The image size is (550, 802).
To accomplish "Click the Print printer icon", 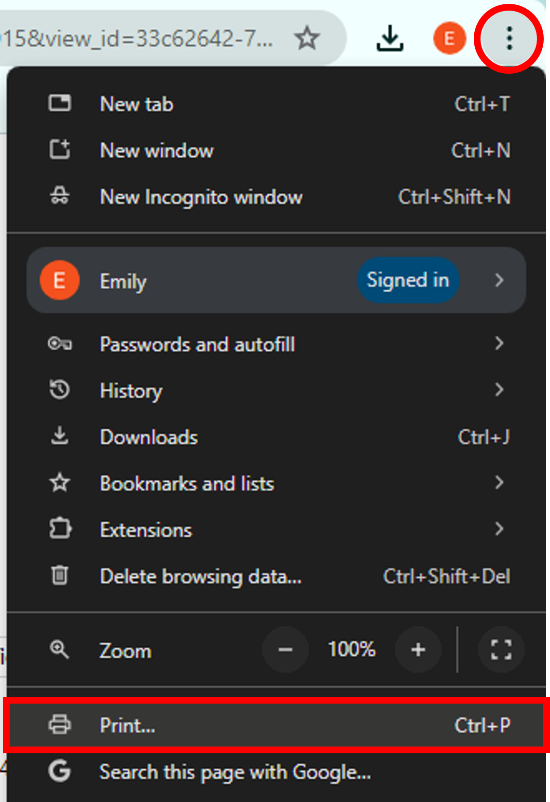I will tap(60, 725).
